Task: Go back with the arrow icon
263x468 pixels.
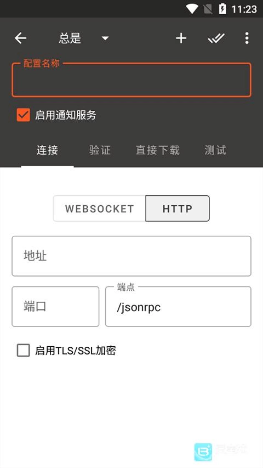Action: 21,38
